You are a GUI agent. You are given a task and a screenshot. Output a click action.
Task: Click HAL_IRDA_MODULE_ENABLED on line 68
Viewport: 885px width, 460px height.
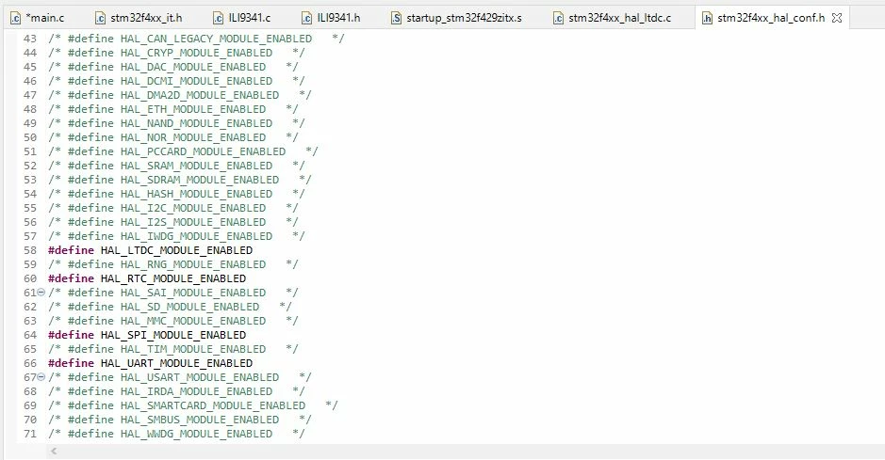[x=196, y=391]
